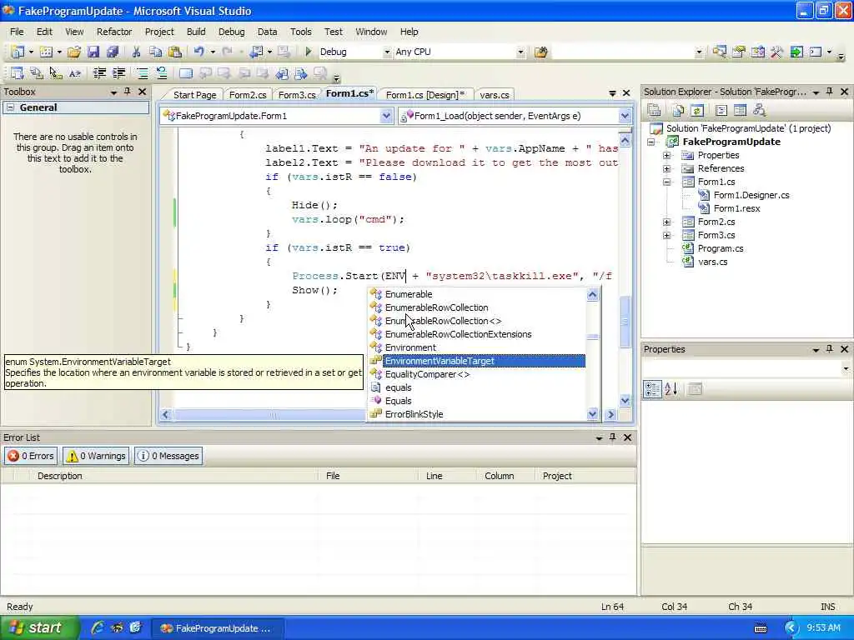This screenshot has width=854, height=640.
Task: Select Environment in the IntelliSense list
Action: click(x=410, y=347)
